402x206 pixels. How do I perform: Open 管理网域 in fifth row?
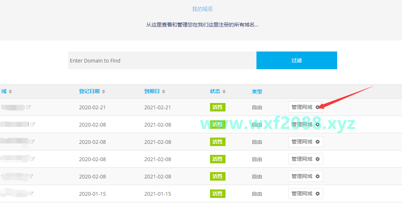(305, 176)
